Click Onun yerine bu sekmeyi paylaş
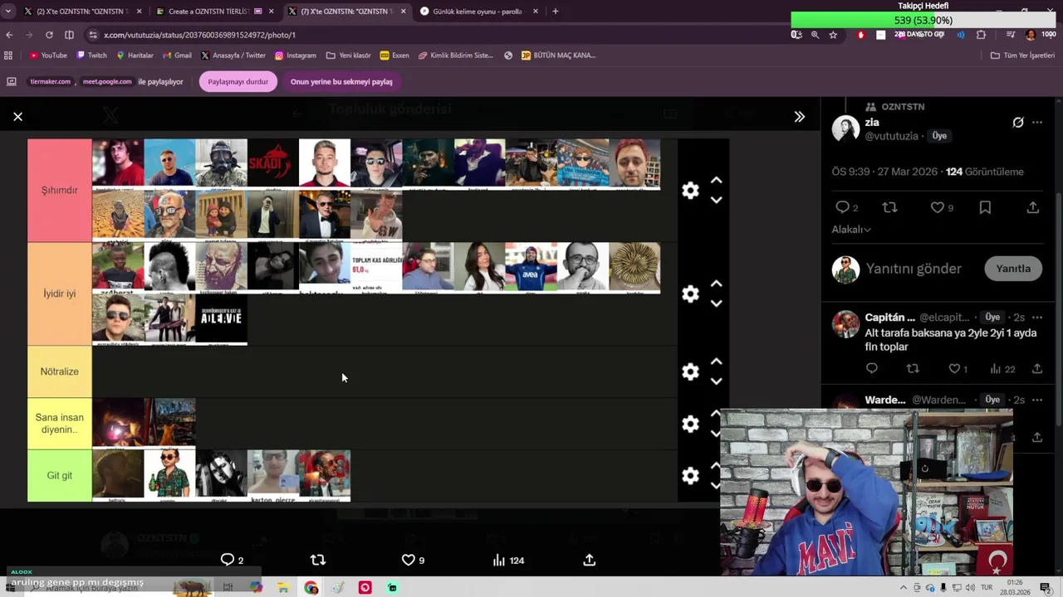Screen dimensions: 1063x597 tap(341, 82)
